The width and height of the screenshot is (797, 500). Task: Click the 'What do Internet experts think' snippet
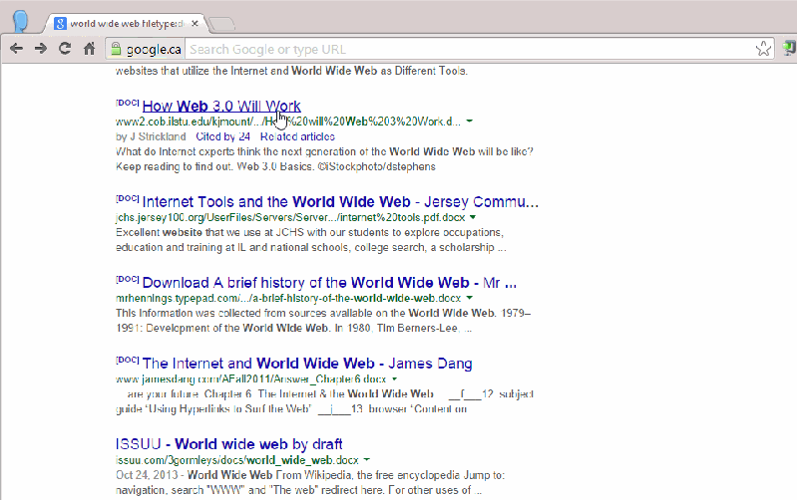click(x=324, y=159)
